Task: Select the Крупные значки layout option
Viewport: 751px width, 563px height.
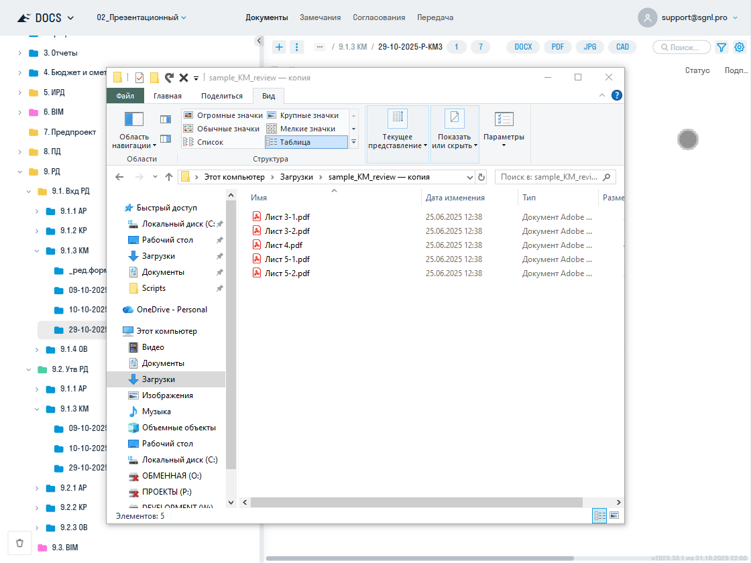Action: pos(308,115)
